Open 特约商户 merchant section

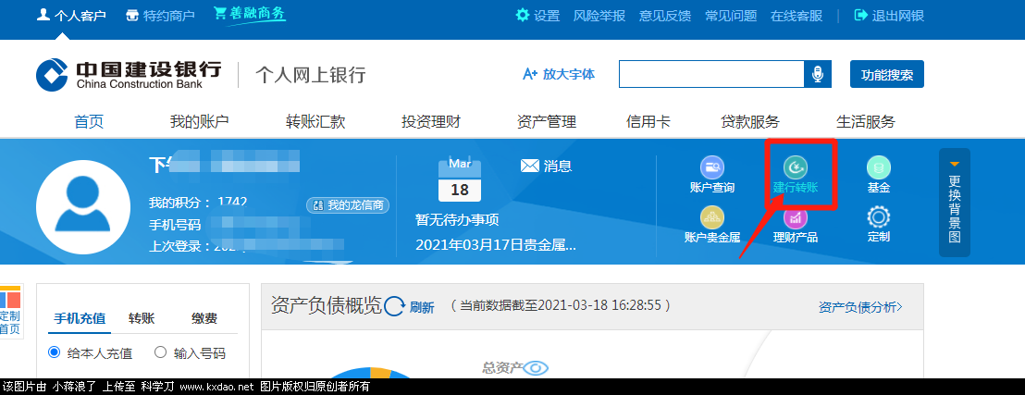(x=160, y=16)
